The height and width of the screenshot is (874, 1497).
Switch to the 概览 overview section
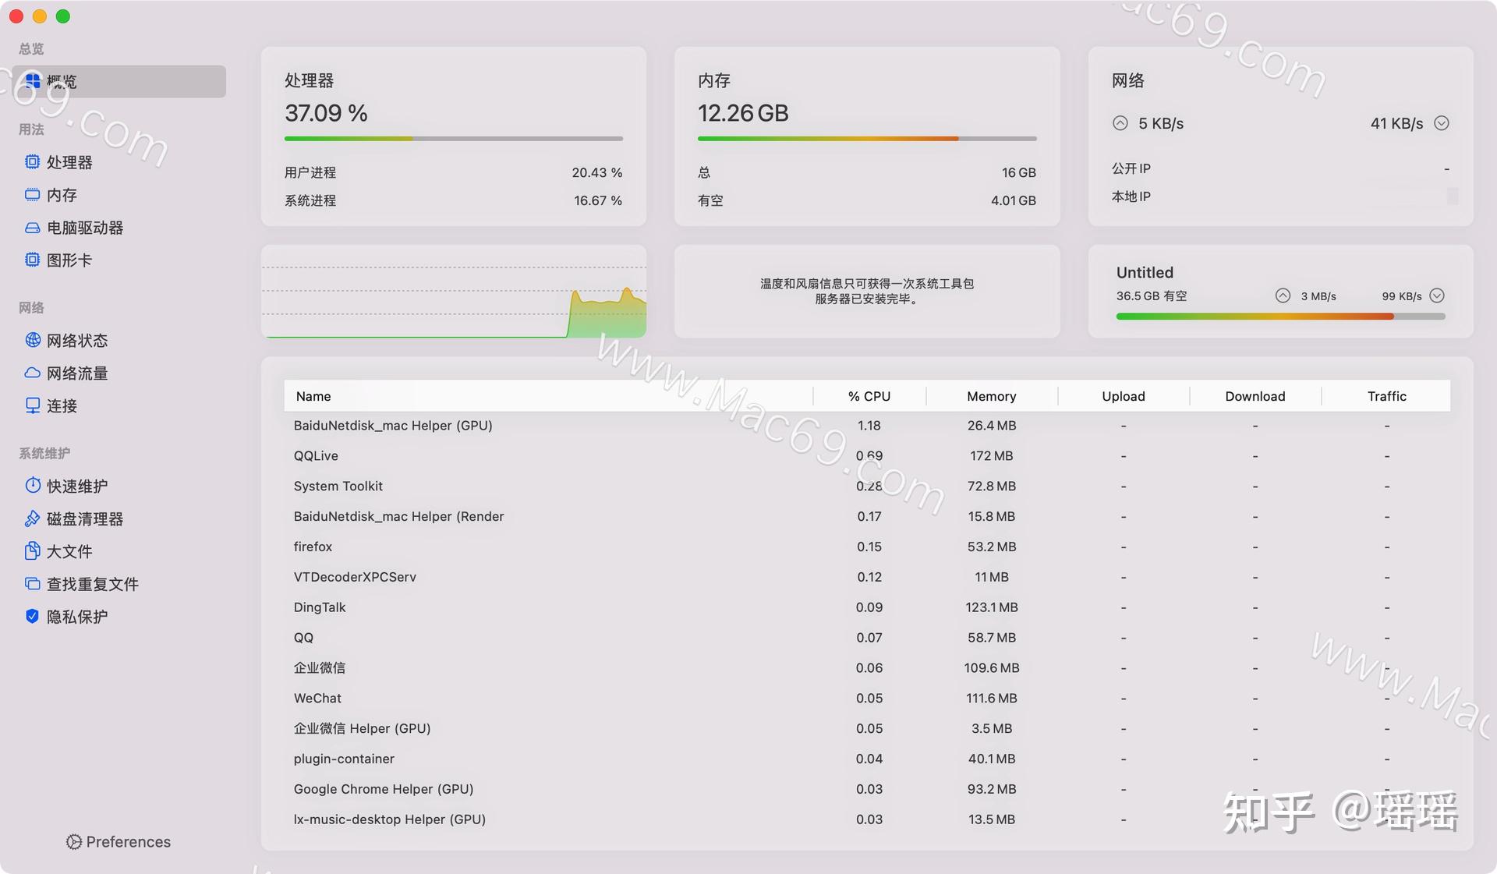tap(62, 81)
